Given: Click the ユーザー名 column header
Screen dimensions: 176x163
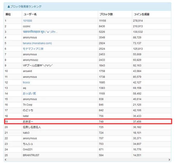Looking at the screenshot, I should pyautogui.click(x=30, y=14).
